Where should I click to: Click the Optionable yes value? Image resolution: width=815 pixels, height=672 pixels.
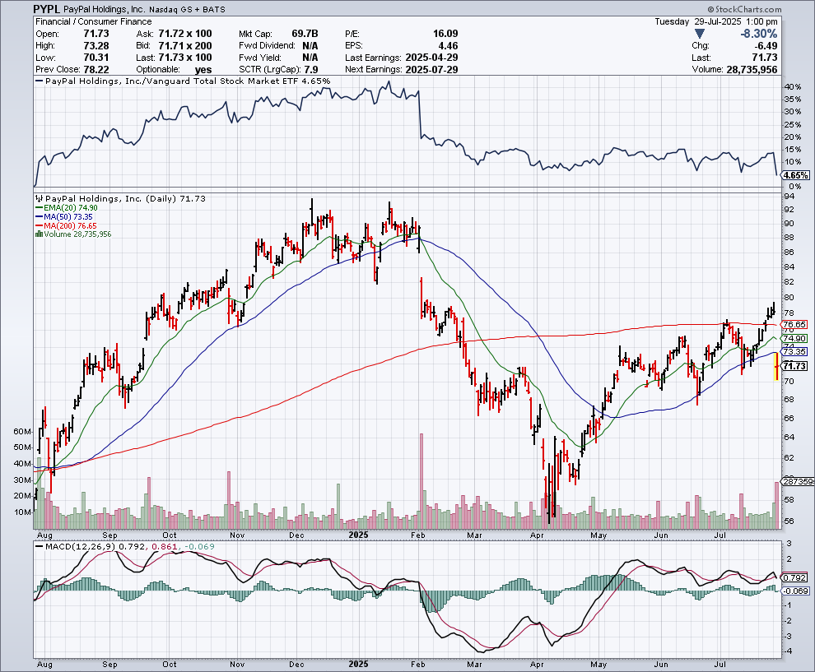point(203,70)
